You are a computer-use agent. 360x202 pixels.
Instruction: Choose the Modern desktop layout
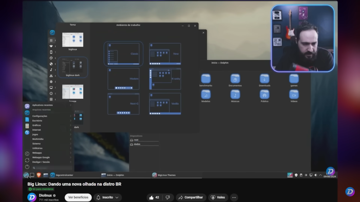coord(123,79)
